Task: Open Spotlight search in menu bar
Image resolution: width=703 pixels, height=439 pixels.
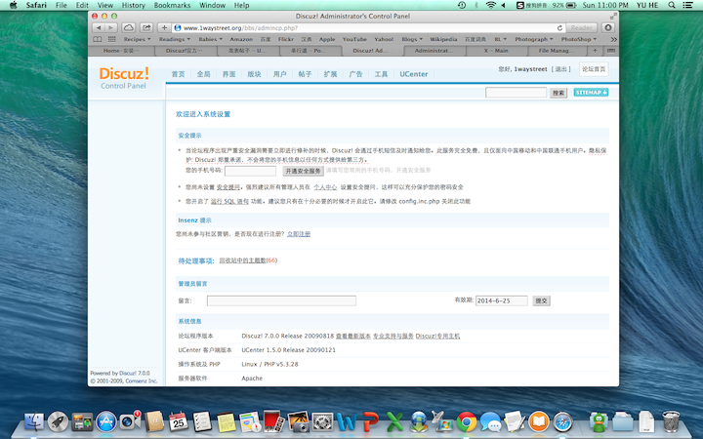Action: (672, 6)
